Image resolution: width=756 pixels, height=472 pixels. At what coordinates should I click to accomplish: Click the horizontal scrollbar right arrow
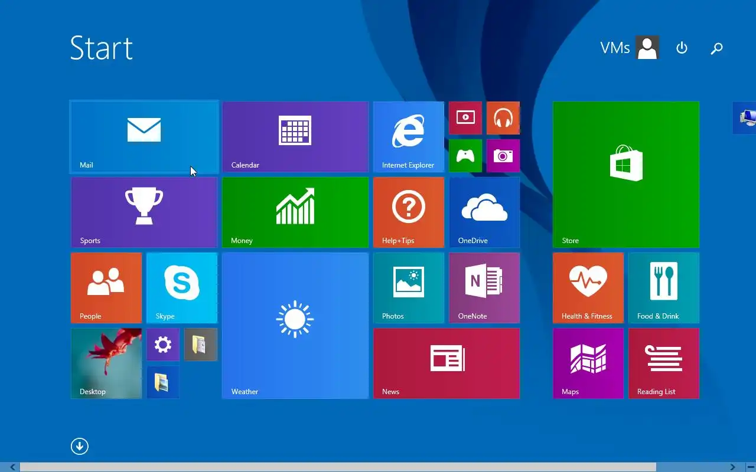pos(733,467)
